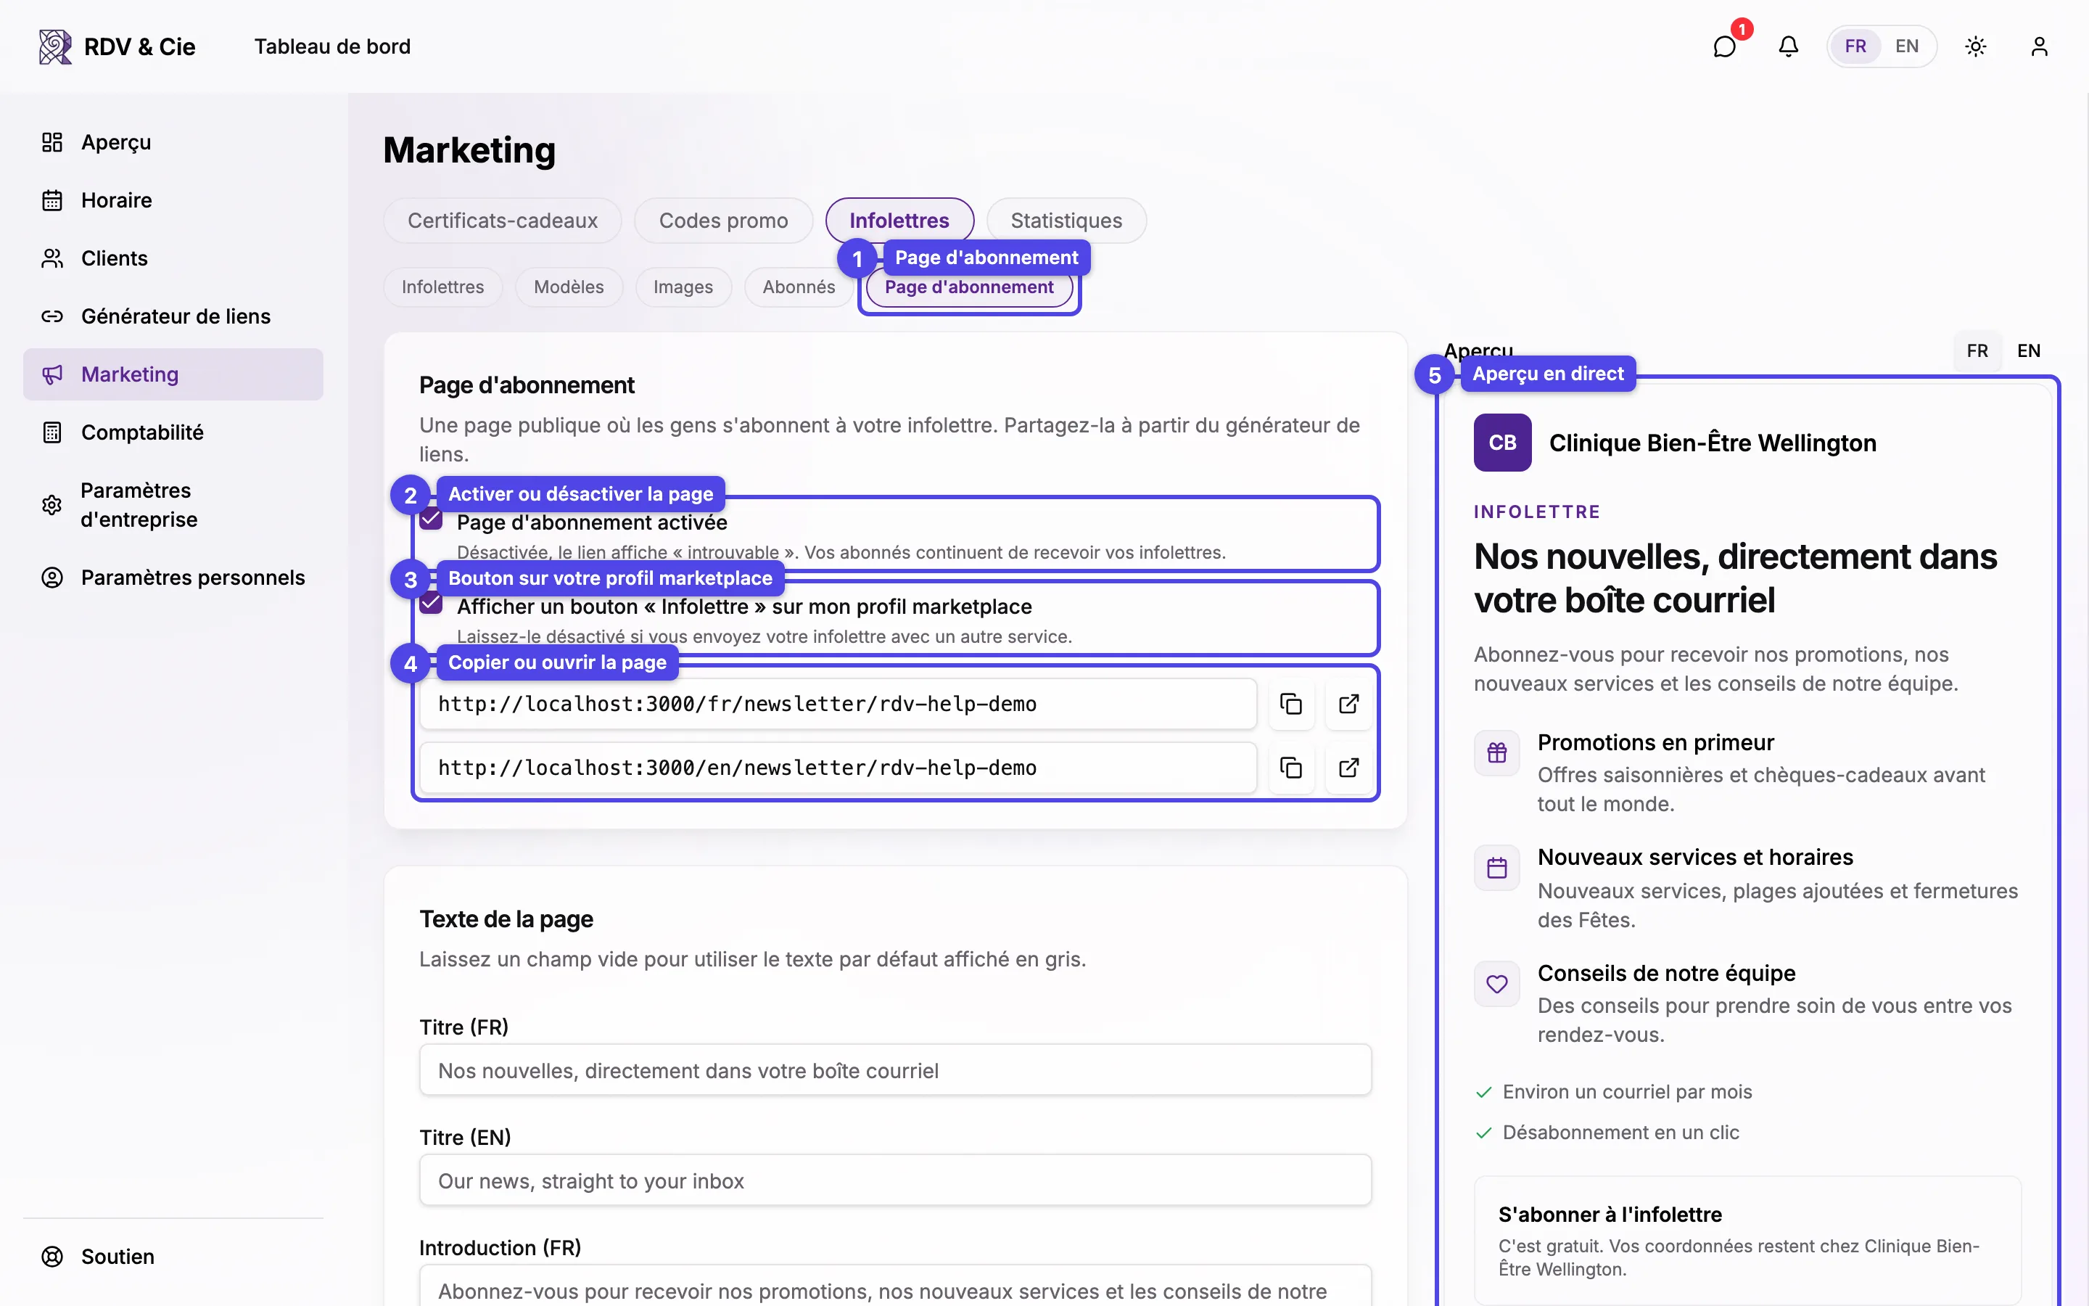The width and height of the screenshot is (2089, 1306).
Task: Click the Marketing page heading
Action: (469, 150)
